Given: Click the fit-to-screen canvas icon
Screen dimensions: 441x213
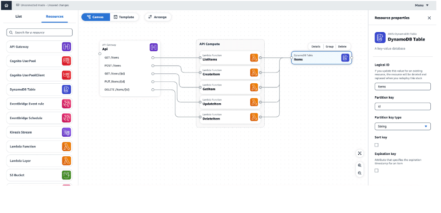Looking at the screenshot, I should (360, 153).
